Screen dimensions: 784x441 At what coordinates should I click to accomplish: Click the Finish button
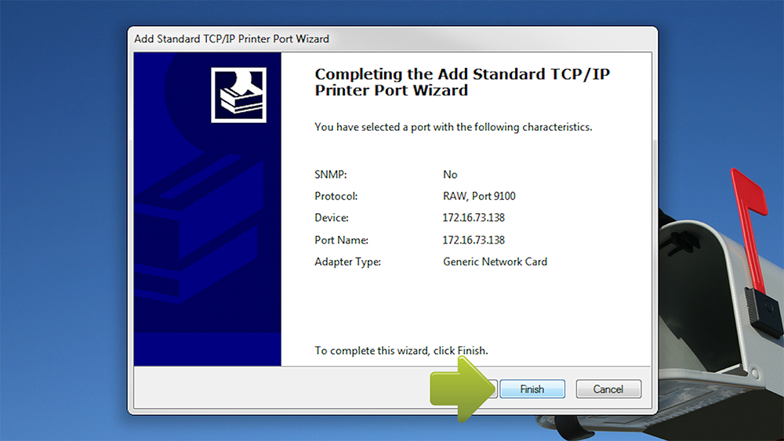coord(532,389)
